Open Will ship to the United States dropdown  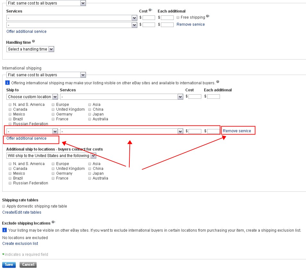coord(51,156)
